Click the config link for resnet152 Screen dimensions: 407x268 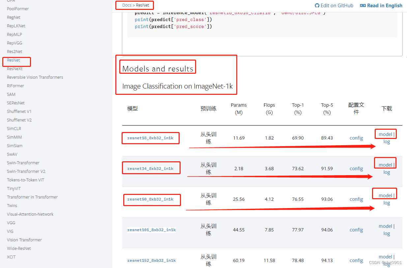coord(356,260)
